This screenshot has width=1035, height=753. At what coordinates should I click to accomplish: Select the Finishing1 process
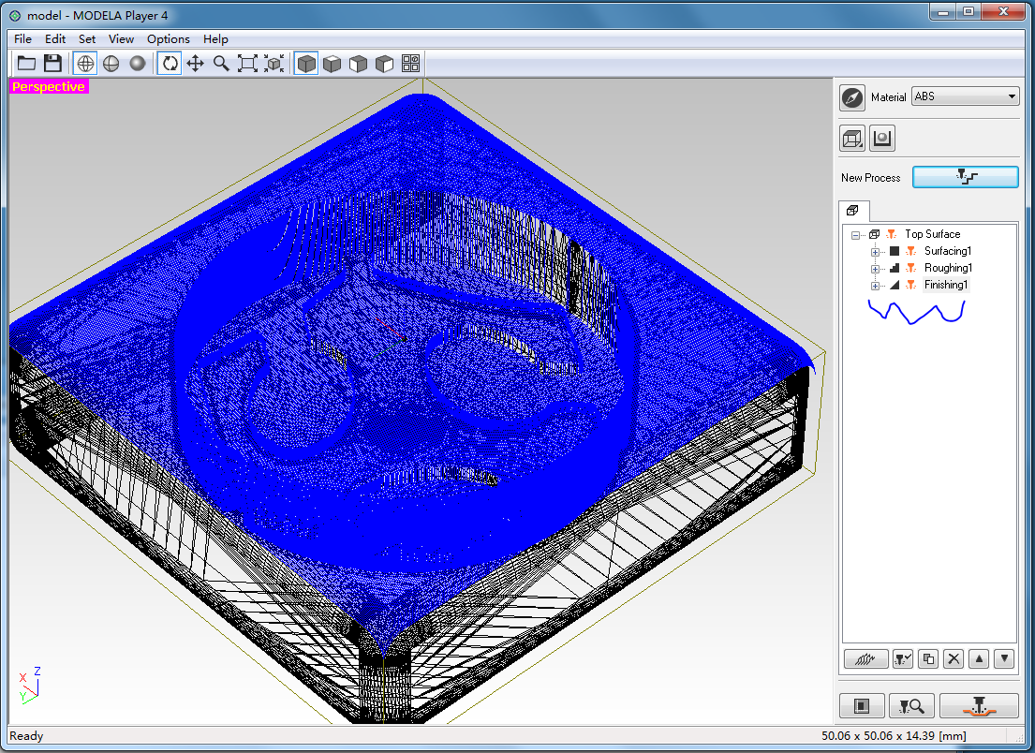[946, 285]
